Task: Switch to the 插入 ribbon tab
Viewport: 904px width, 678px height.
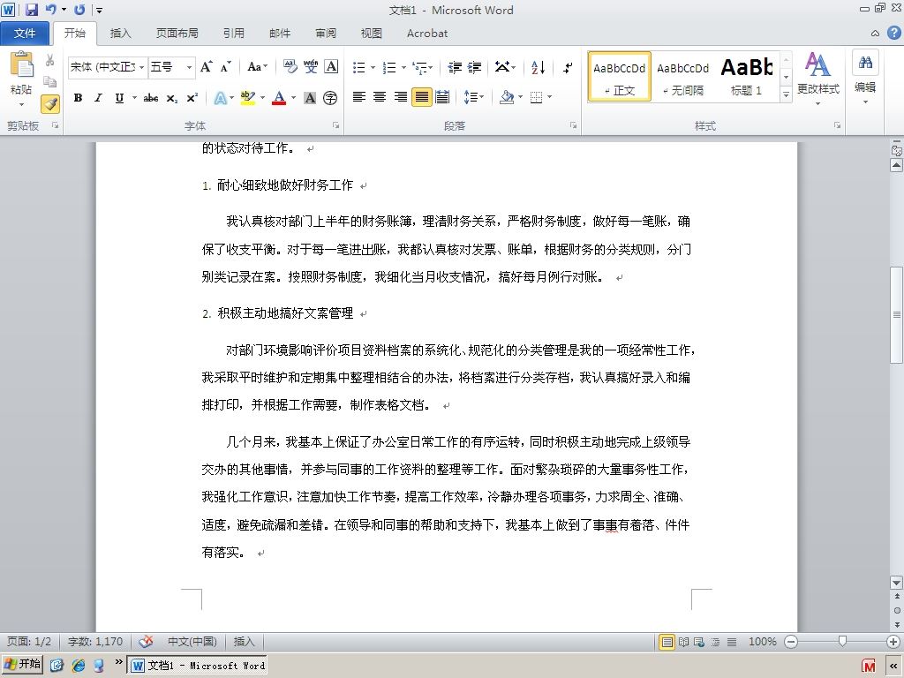Action: 120,34
